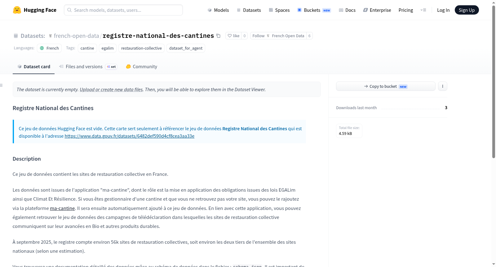Open Spaces in the top navigation
The width and height of the screenshot is (496, 267).
point(279,10)
